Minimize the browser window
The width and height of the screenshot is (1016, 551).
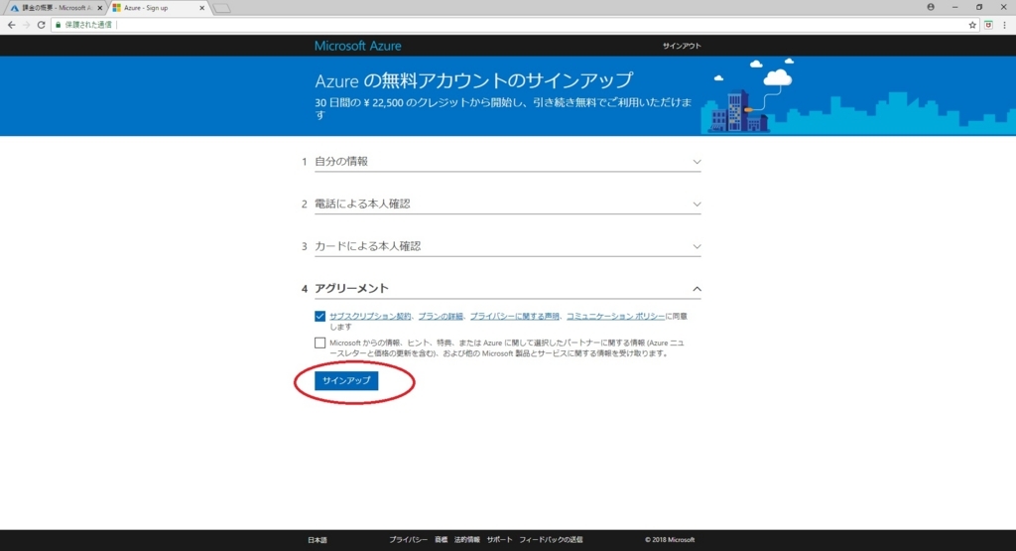[x=955, y=7]
